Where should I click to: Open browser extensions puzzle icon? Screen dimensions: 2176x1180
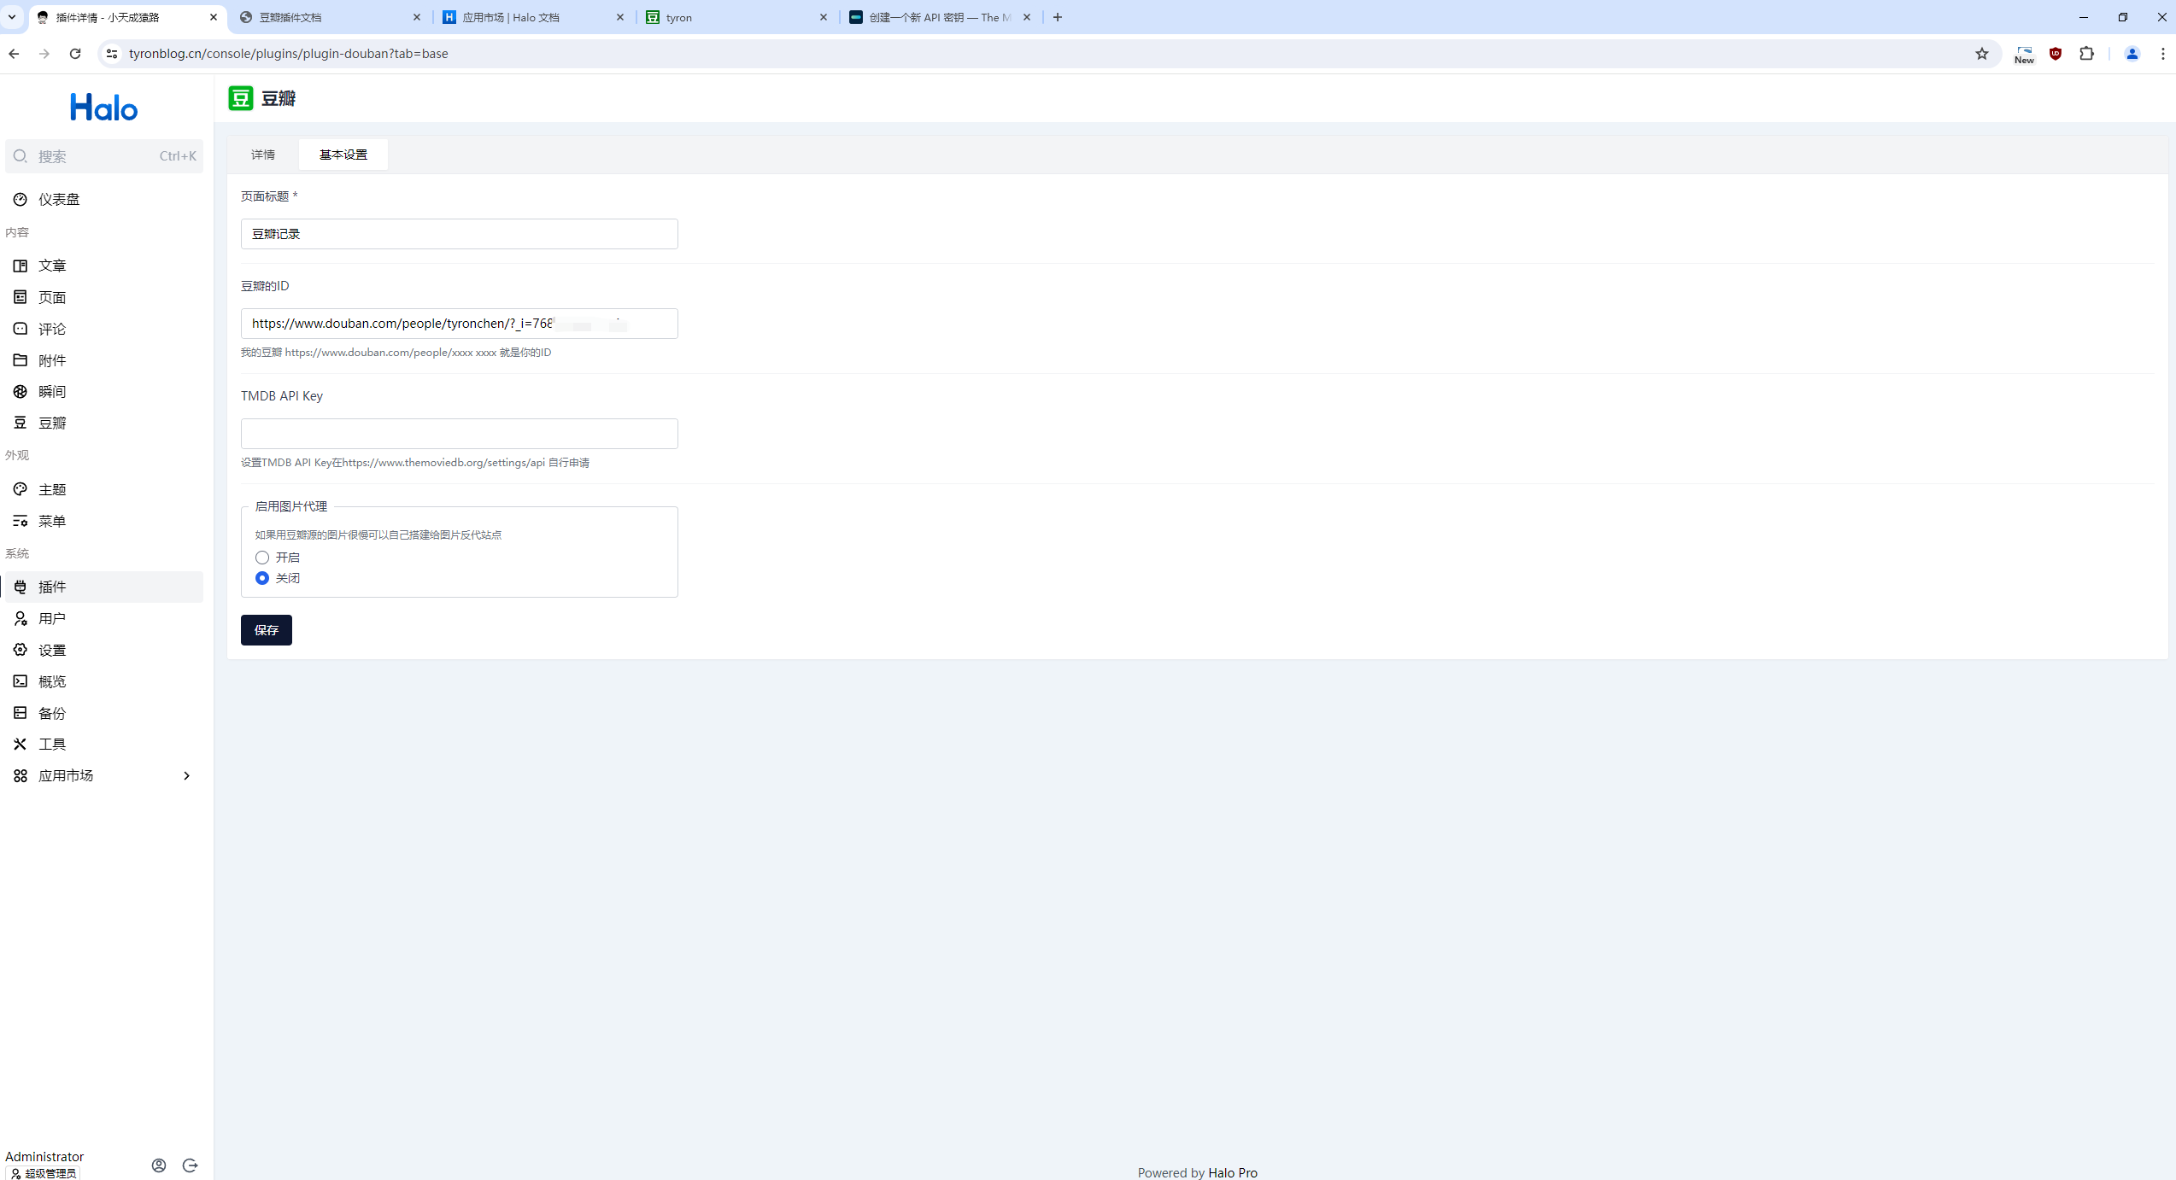click(2087, 54)
